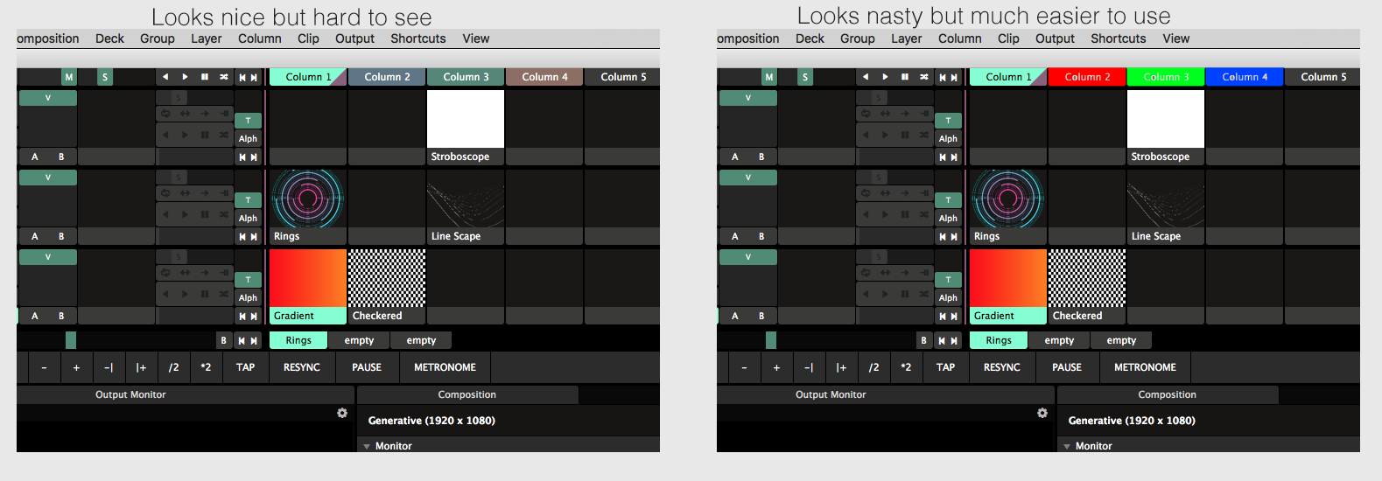Trigger the Gradient clip in the right screenshot
The image size is (1382, 481).
click(1008, 279)
